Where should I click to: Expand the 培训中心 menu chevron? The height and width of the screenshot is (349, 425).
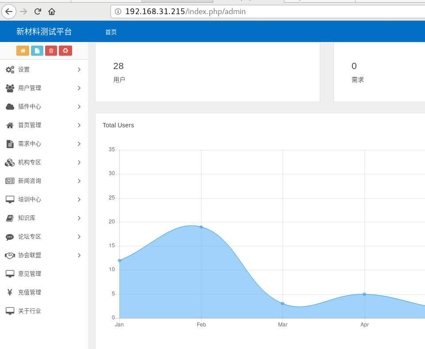79,199
